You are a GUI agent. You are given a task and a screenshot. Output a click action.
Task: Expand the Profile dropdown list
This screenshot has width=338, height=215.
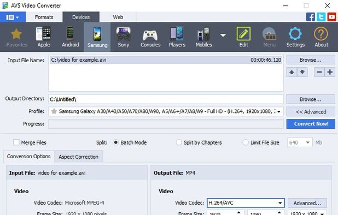(x=279, y=111)
